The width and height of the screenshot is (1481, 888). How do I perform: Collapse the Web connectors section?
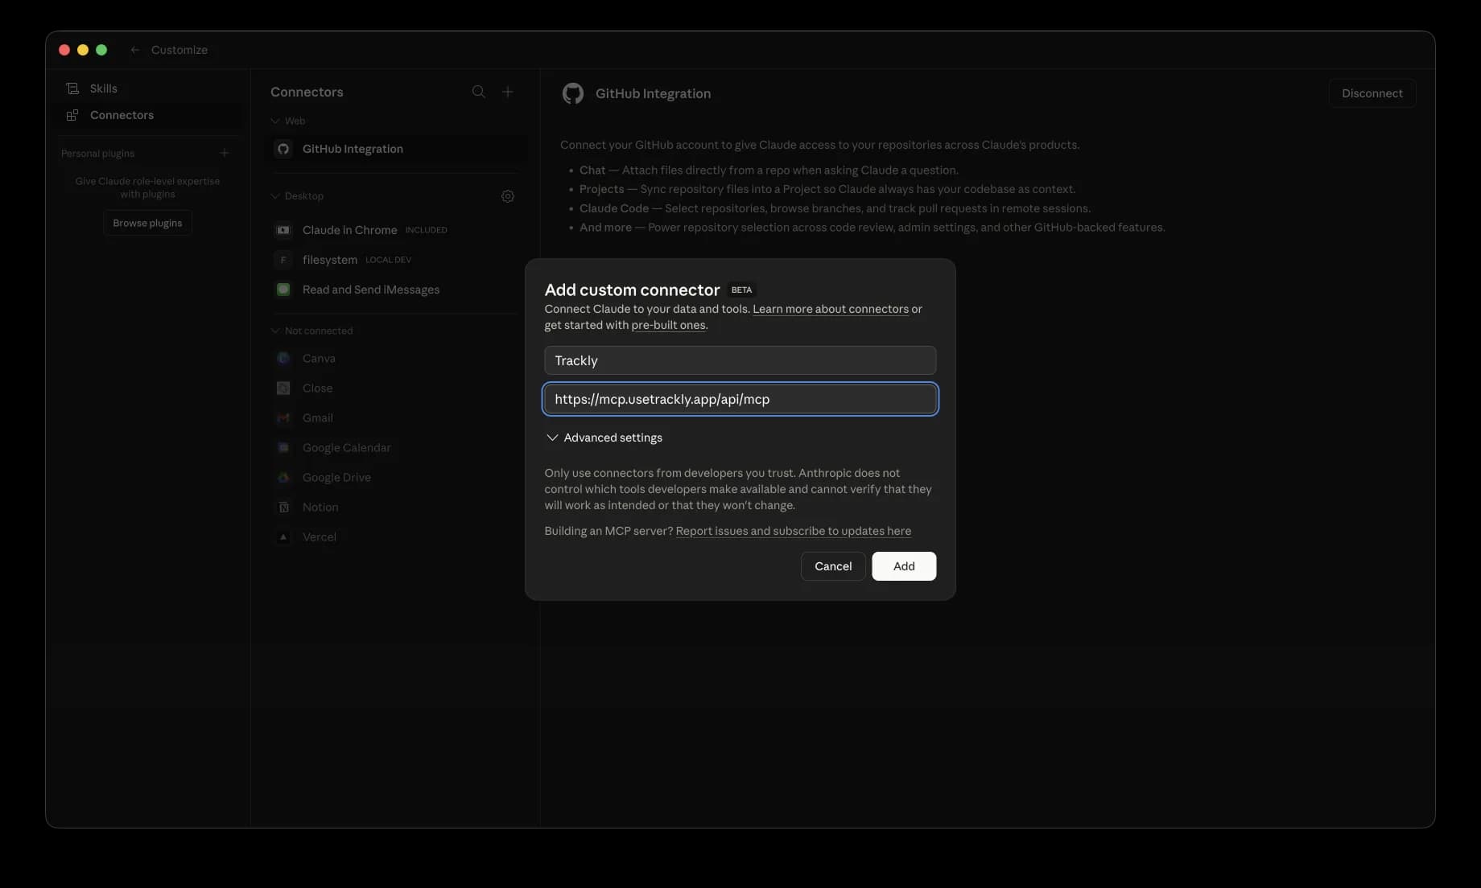(274, 121)
